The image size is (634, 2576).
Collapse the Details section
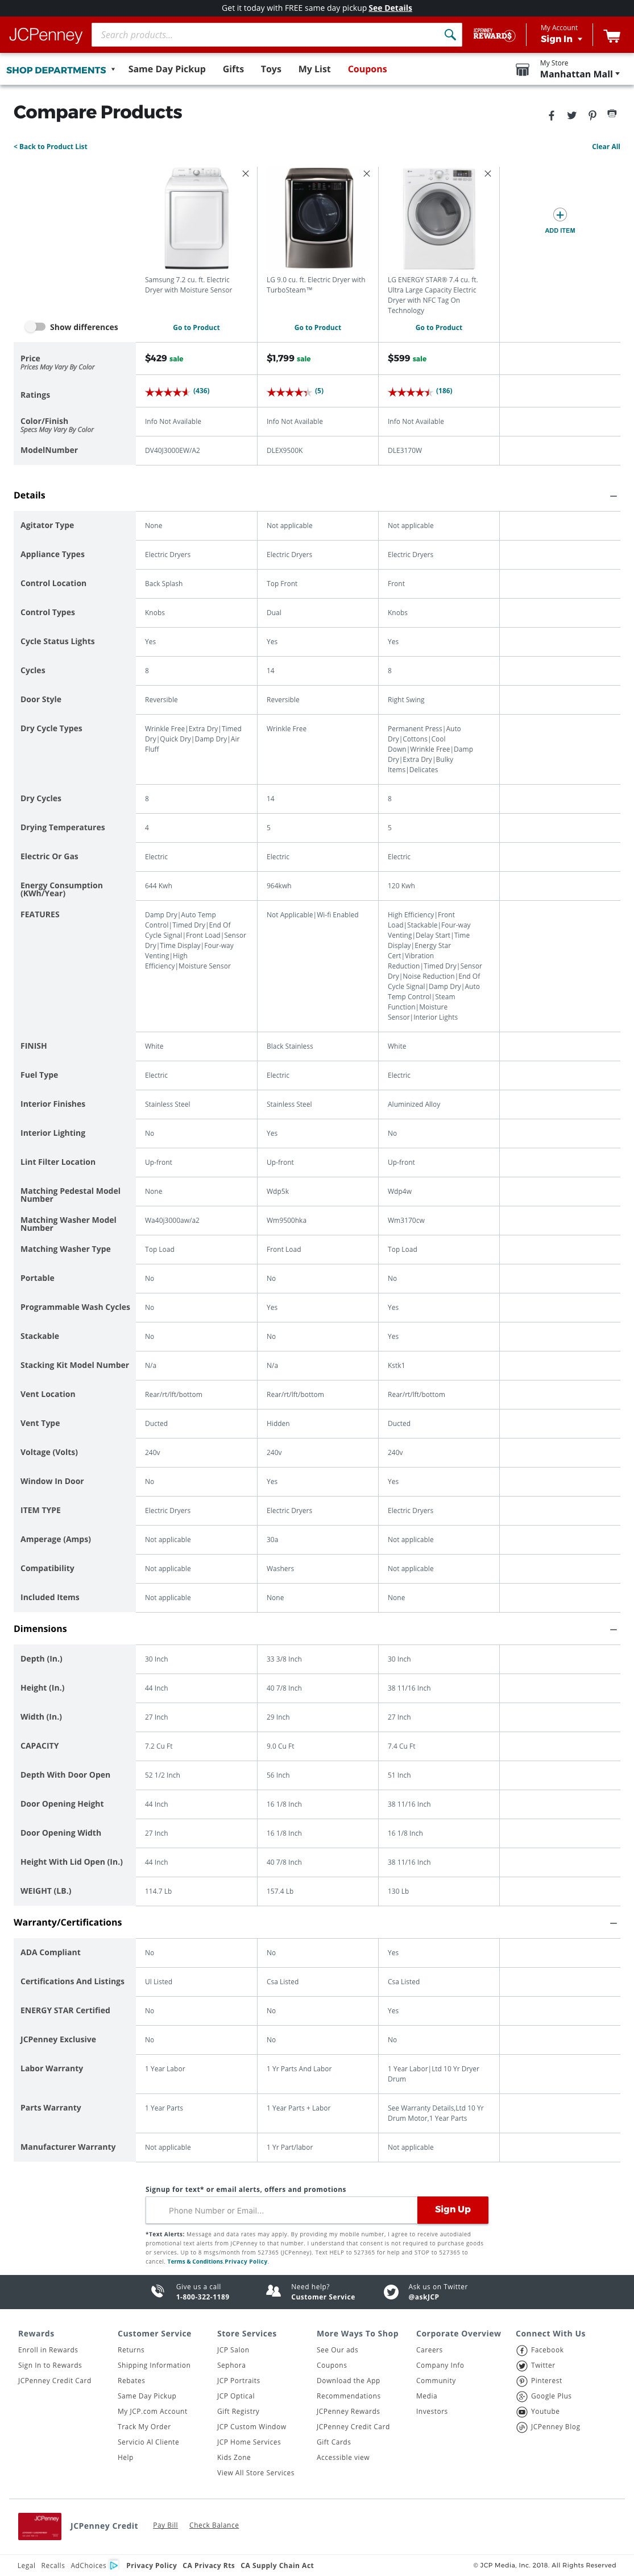coord(613,496)
